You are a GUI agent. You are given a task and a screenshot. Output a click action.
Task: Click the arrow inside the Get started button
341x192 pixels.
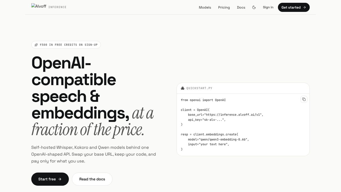coord(304,7)
